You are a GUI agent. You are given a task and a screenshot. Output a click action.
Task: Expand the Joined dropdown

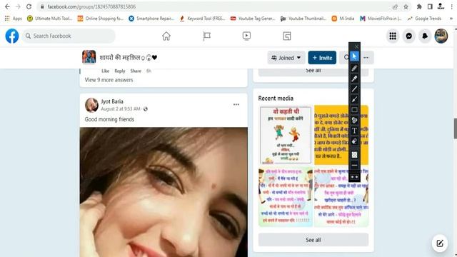[x=286, y=58]
